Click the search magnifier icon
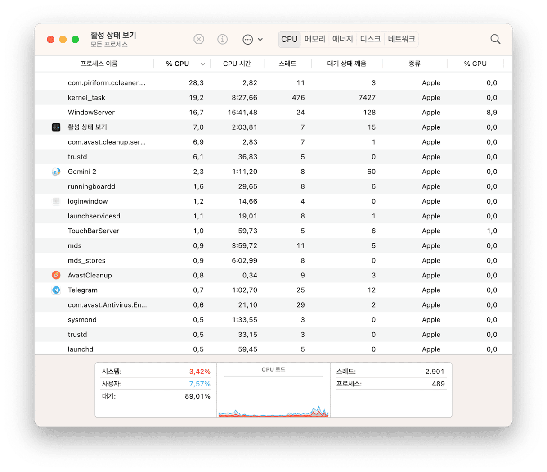547x472 pixels. (495, 39)
